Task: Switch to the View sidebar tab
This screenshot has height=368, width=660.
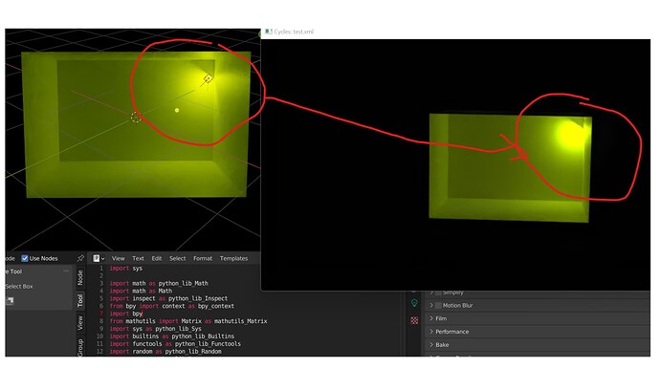Action: pyautogui.click(x=80, y=323)
